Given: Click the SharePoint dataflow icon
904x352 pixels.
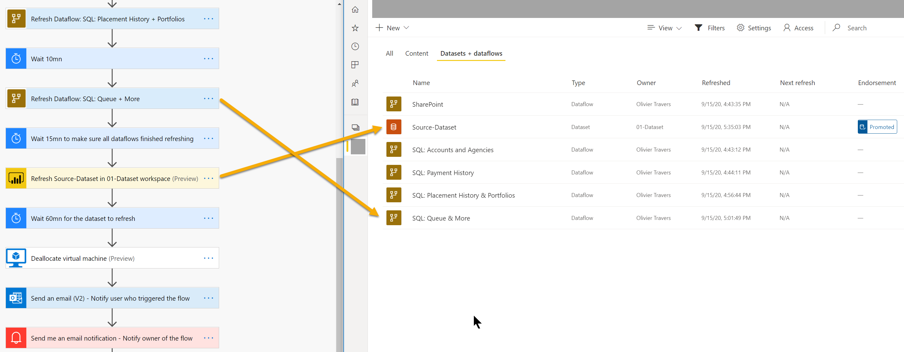Looking at the screenshot, I should 394,104.
